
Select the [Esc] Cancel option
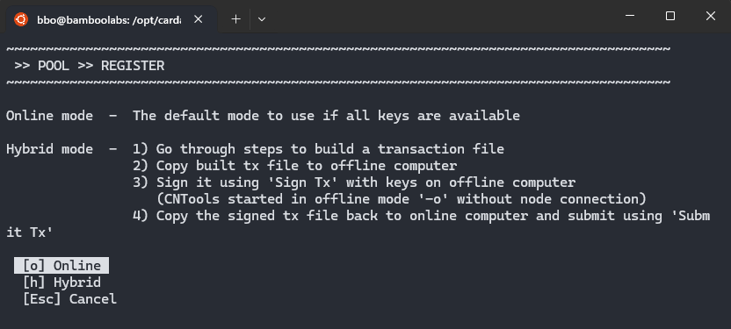(x=69, y=299)
